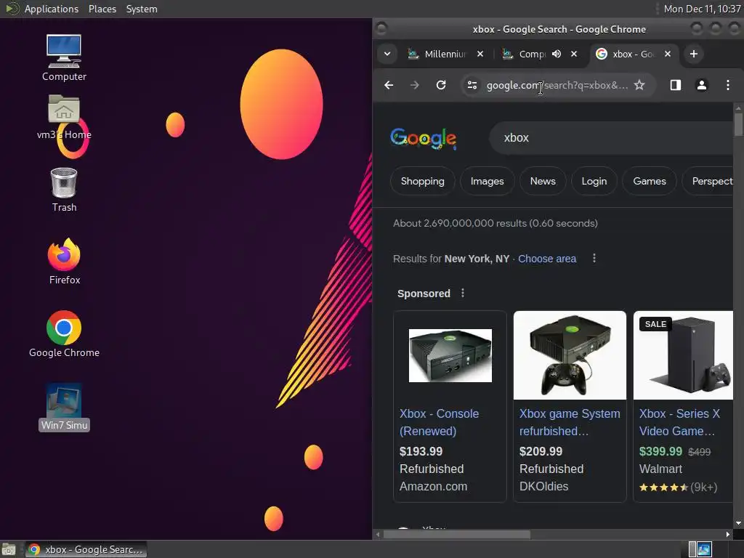Open the Places menu
Screen dimensions: 744x558
102,9
